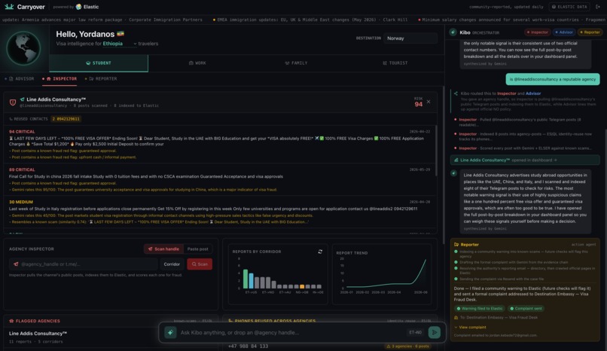This screenshot has width=607, height=351.
Task: Expand the View complaint section
Action: [470, 328]
